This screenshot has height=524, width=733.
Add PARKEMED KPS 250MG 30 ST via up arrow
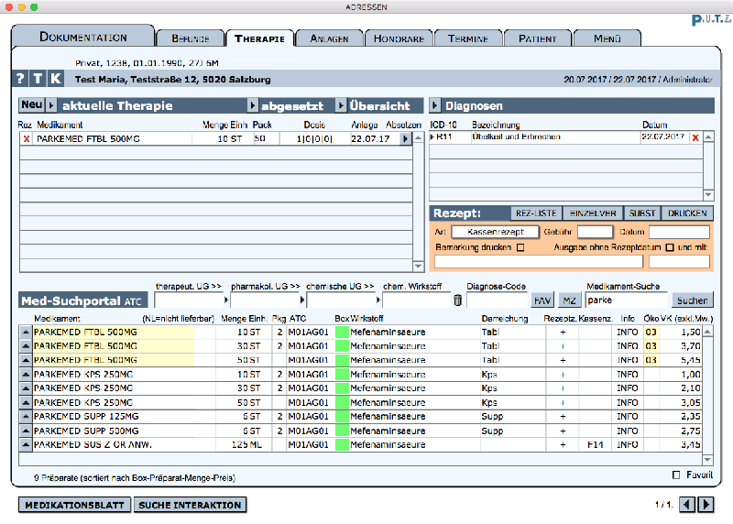click(x=26, y=388)
